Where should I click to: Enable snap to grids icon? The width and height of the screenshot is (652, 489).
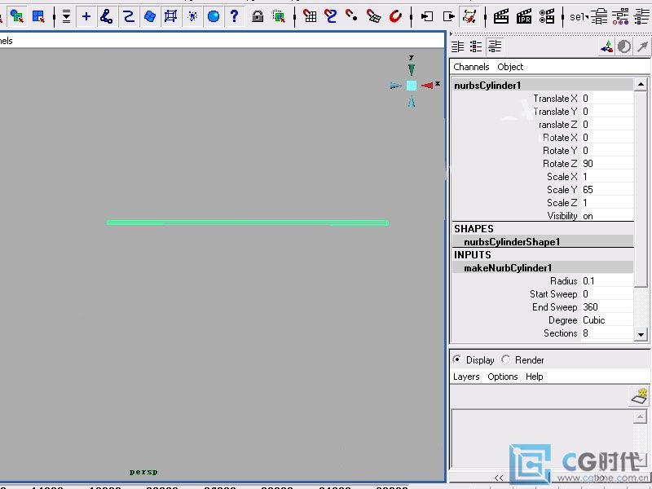pyautogui.click(x=310, y=16)
